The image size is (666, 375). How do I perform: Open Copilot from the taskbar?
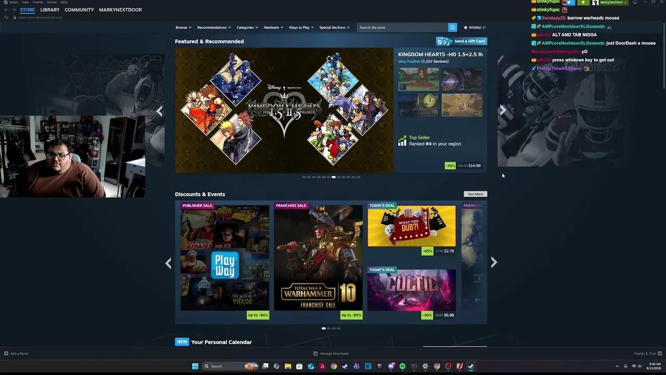[276, 366]
